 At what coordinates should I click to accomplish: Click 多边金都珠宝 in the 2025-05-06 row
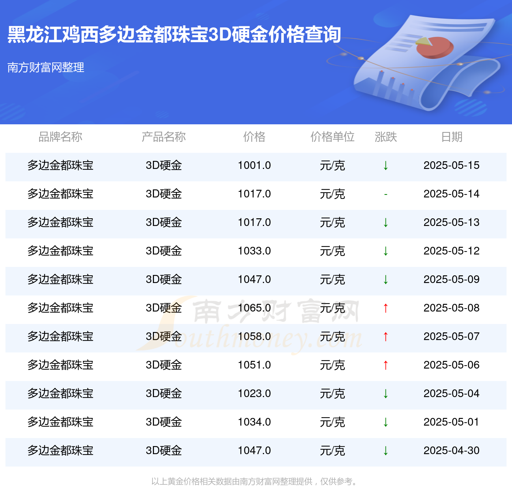click(60, 365)
